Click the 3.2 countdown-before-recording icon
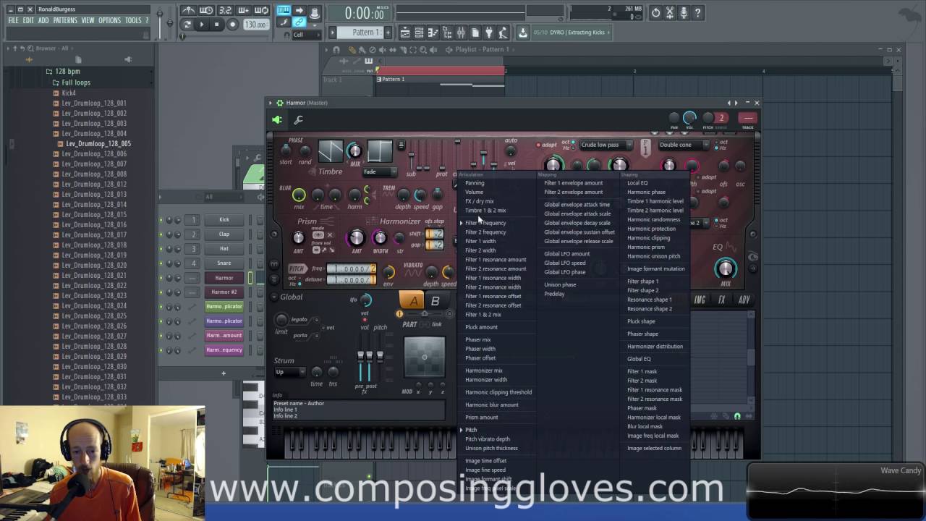Screen dimensions: 926x521 [225, 10]
